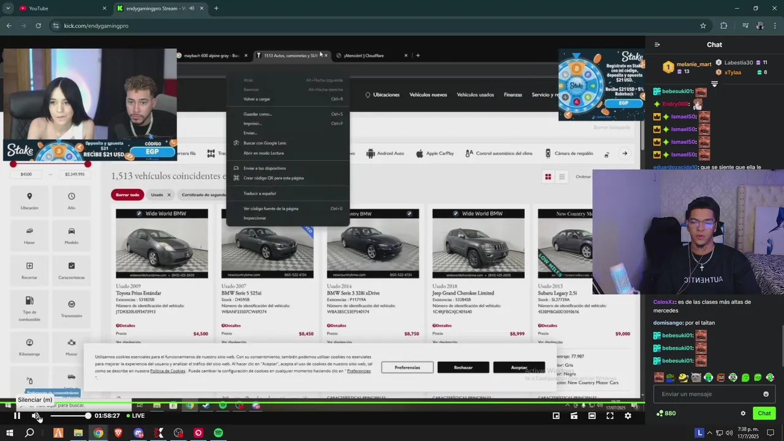Screen dimensions: 784x441
Task: Expand the gift leaderboard arrow under the leaderboard
Action: [x=714, y=84]
